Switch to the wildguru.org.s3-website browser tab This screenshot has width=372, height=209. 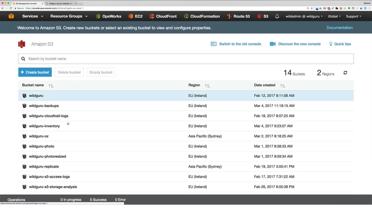62,3
